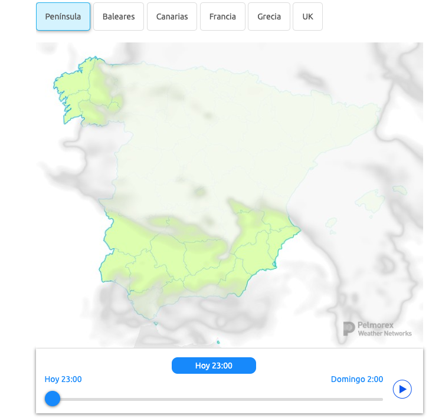Click the 'Hoy 23:00' start time label
Image resolution: width=429 pixels, height=418 pixels.
point(63,379)
